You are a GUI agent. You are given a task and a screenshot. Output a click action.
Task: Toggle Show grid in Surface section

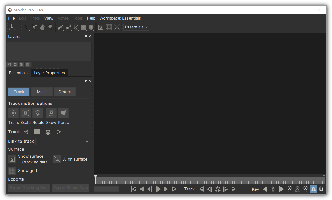point(12,171)
